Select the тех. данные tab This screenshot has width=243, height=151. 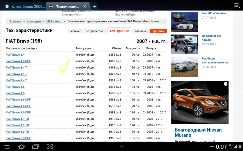119,31
